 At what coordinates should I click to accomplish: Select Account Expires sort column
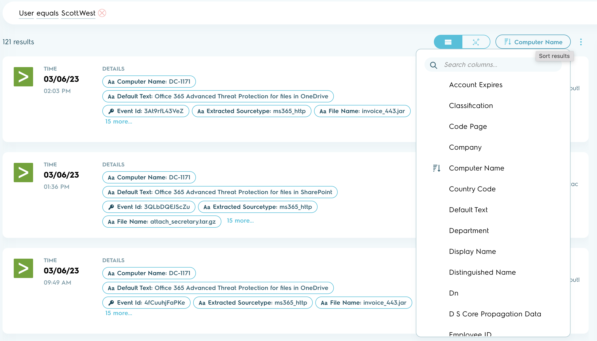tap(476, 85)
